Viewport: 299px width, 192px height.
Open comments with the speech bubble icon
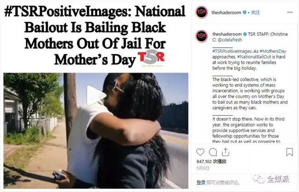[x=213, y=152]
